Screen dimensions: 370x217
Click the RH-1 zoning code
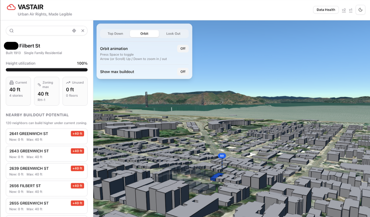coord(42,100)
